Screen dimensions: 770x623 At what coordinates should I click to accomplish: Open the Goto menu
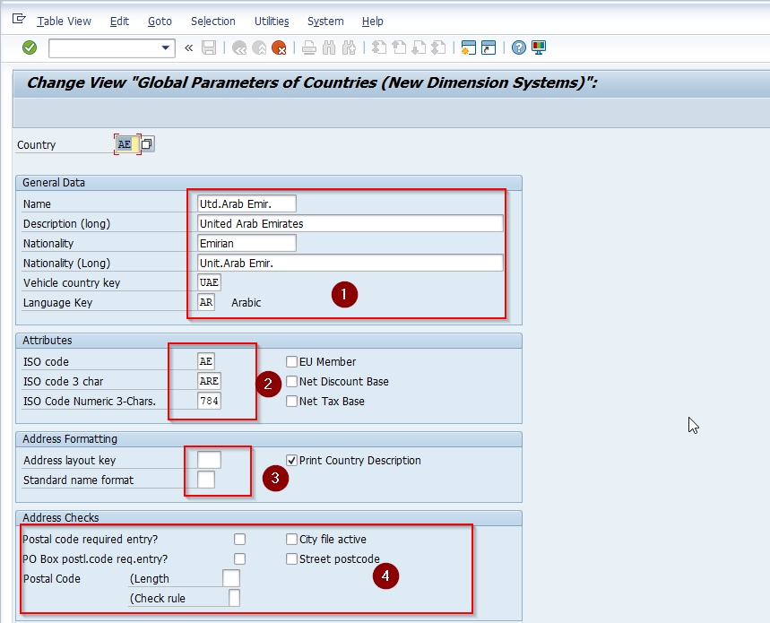pos(160,21)
